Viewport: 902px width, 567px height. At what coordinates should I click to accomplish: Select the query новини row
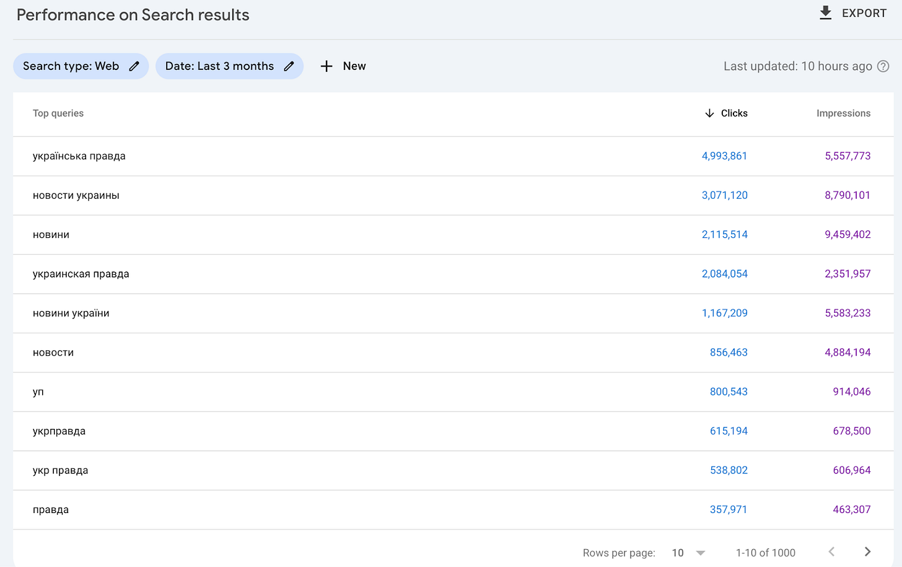453,235
